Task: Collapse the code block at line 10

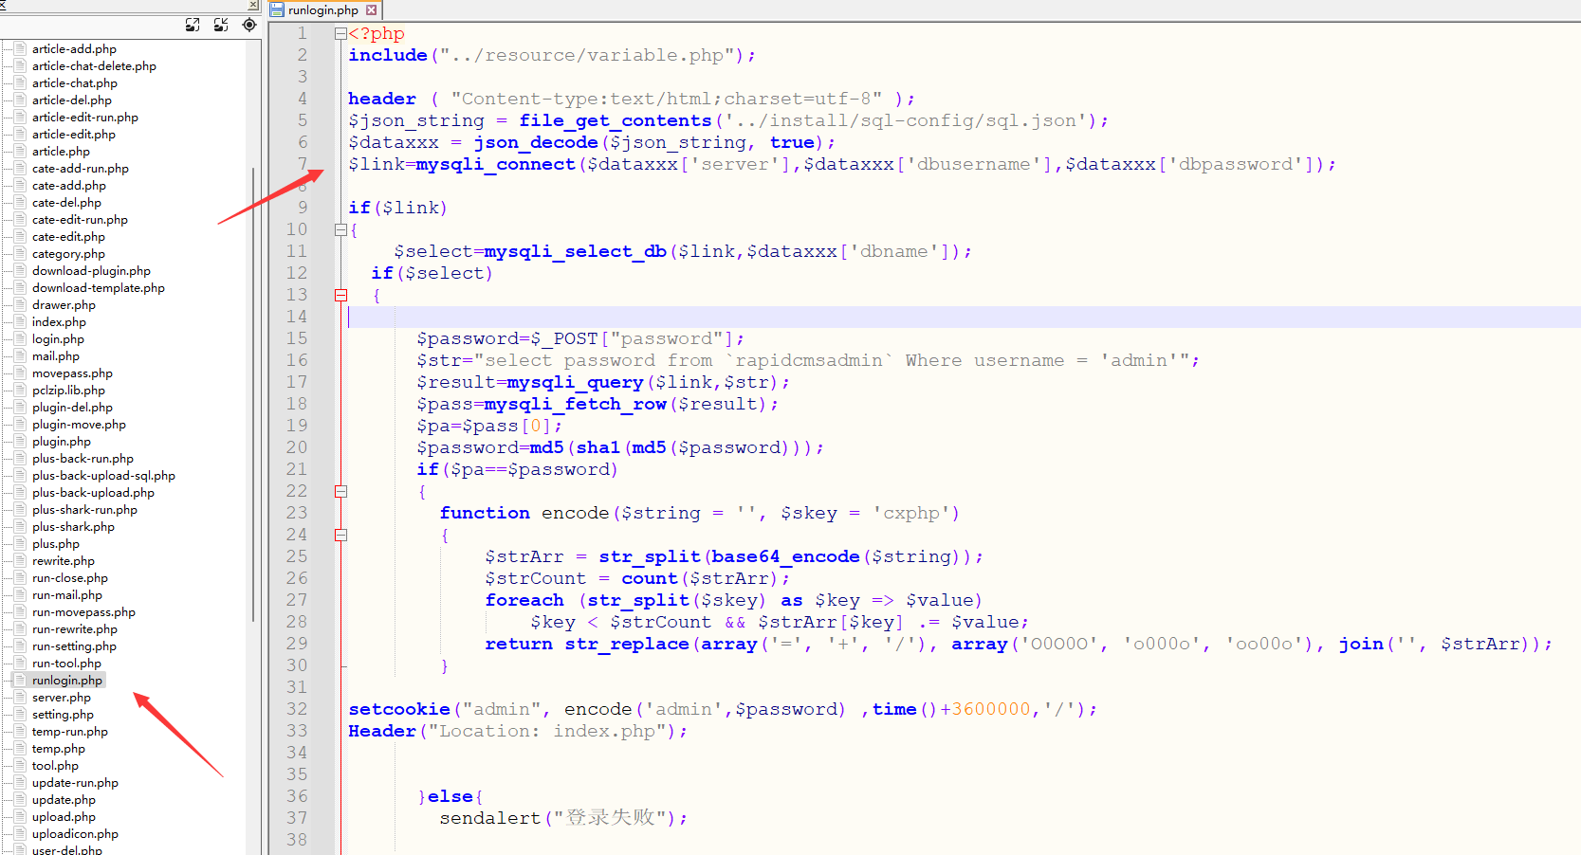Action: (x=340, y=229)
